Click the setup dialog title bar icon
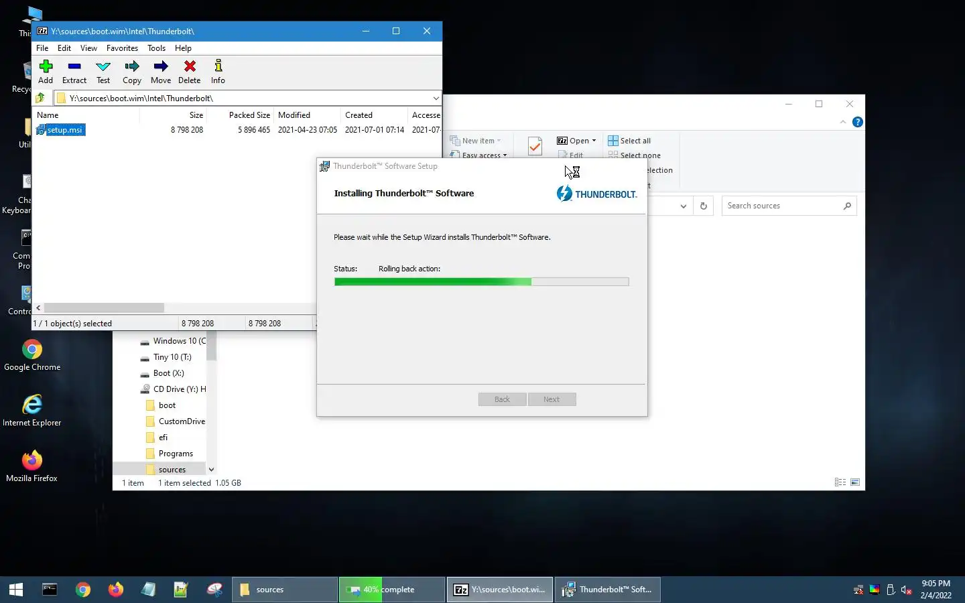 coord(324,166)
